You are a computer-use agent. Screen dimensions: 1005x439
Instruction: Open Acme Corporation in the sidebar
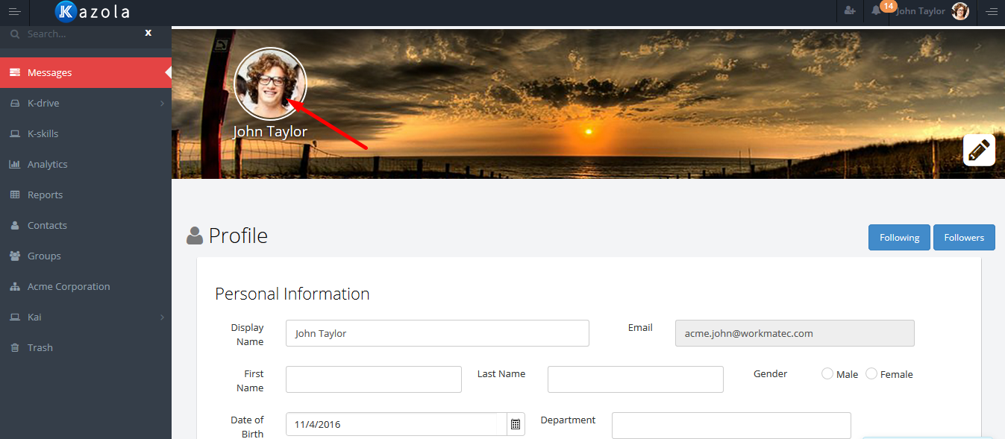point(86,286)
